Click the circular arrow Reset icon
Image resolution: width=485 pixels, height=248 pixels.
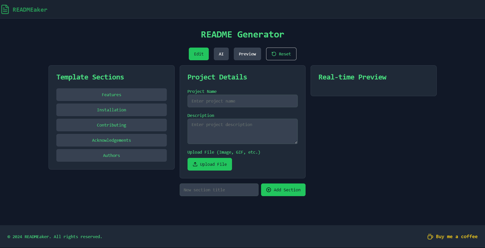click(x=274, y=54)
